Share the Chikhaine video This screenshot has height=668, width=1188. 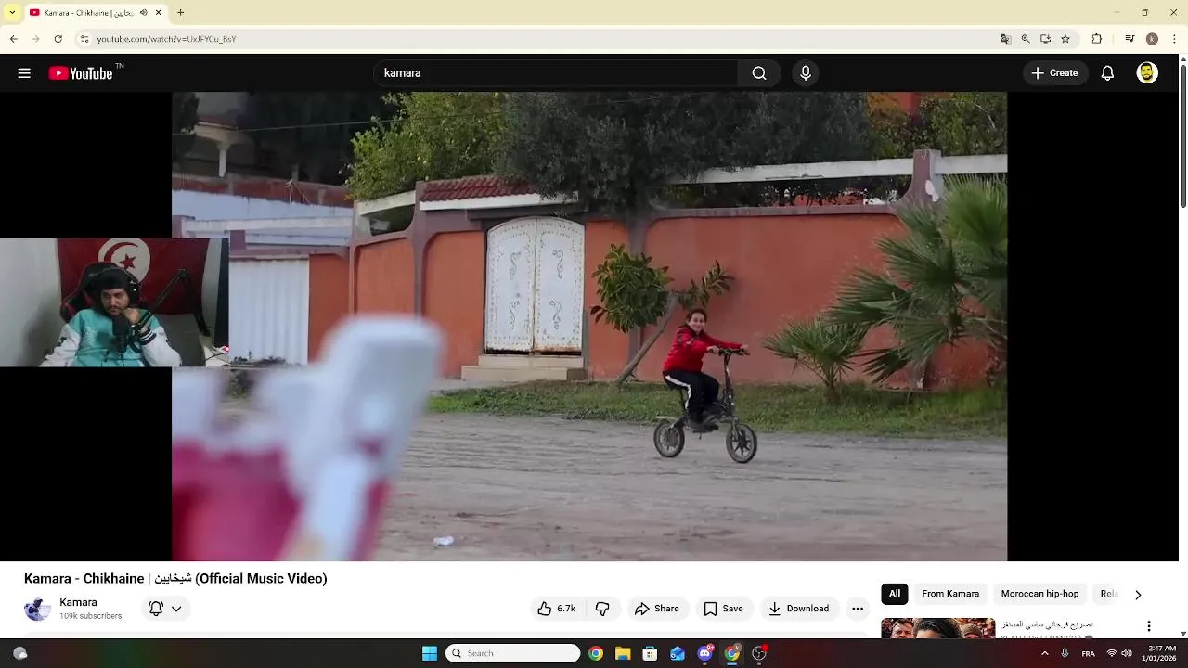tap(657, 609)
